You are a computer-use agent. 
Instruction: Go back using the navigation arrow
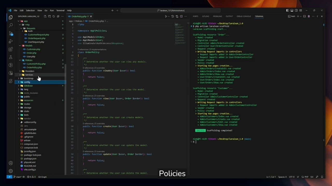click(113, 11)
